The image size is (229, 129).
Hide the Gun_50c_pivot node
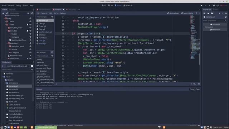tap(30, 28)
